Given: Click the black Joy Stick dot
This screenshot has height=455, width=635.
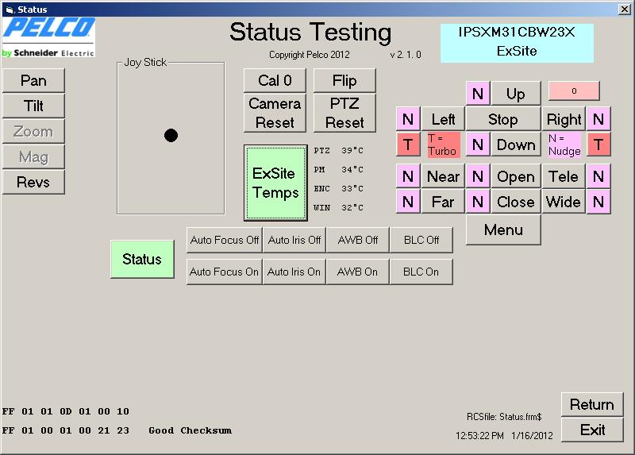Looking at the screenshot, I should coord(171,135).
